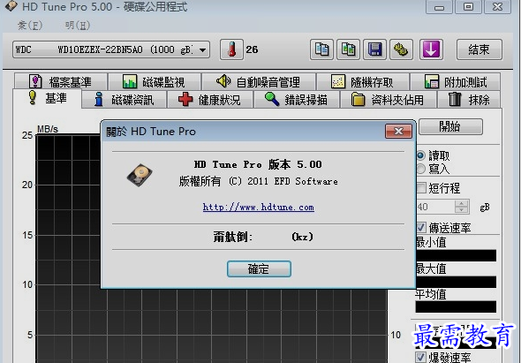The height and width of the screenshot is (363, 521).
Task: Toggle the 傳送速率 checkbox
Action: 421,228
